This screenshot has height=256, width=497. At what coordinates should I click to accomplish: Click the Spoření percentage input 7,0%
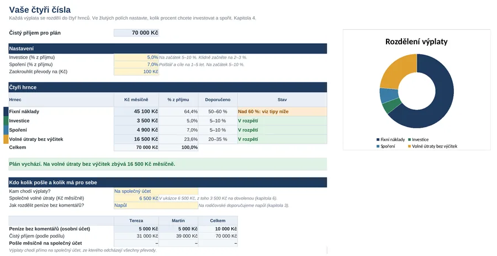pyautogui.click(x=136, y=64)
